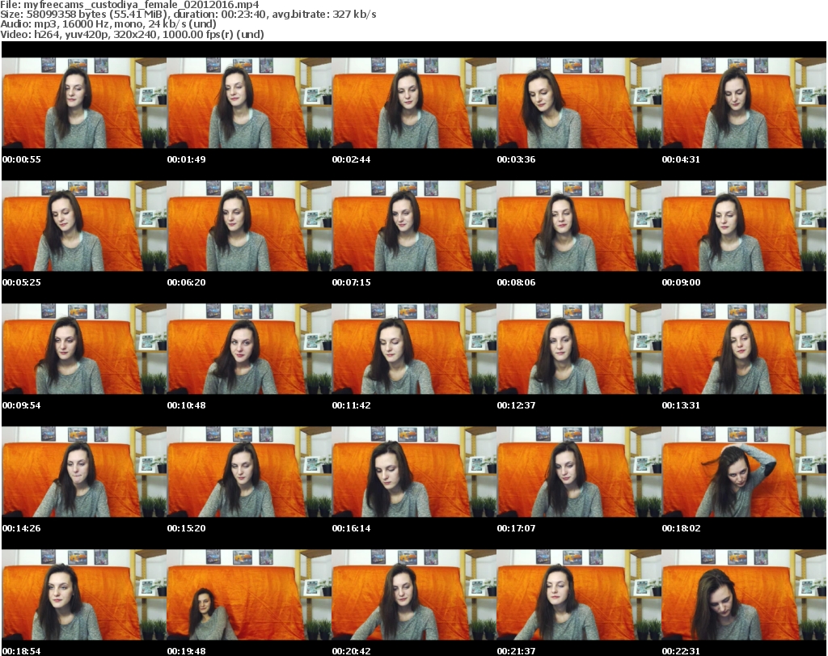Choose the frame captured at 00:15:20

[249, 472]
